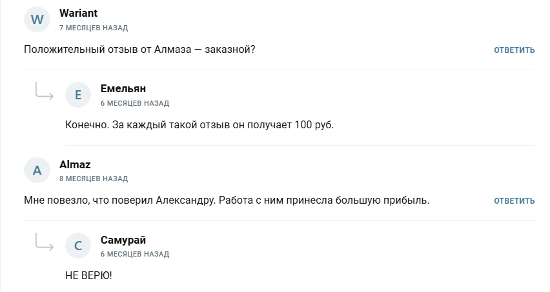Open the Wariant username

coord(78,14)
